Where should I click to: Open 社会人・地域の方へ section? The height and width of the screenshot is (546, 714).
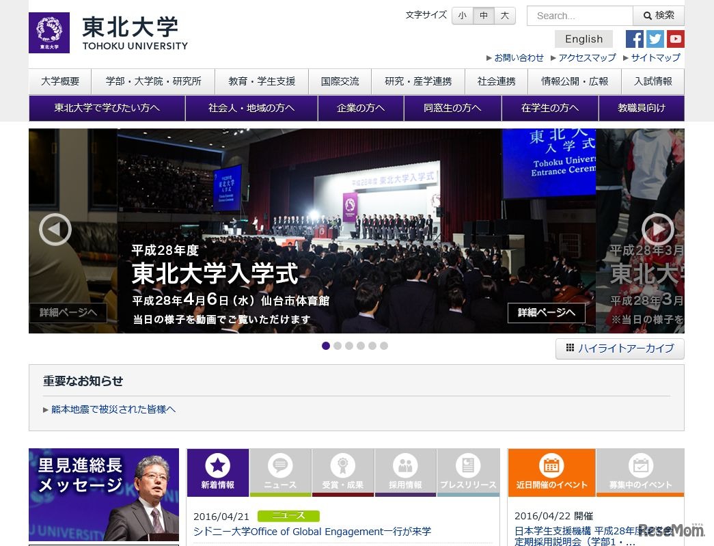point(251,108)
